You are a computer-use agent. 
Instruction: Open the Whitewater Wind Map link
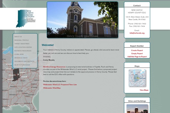tap(52, 88)
